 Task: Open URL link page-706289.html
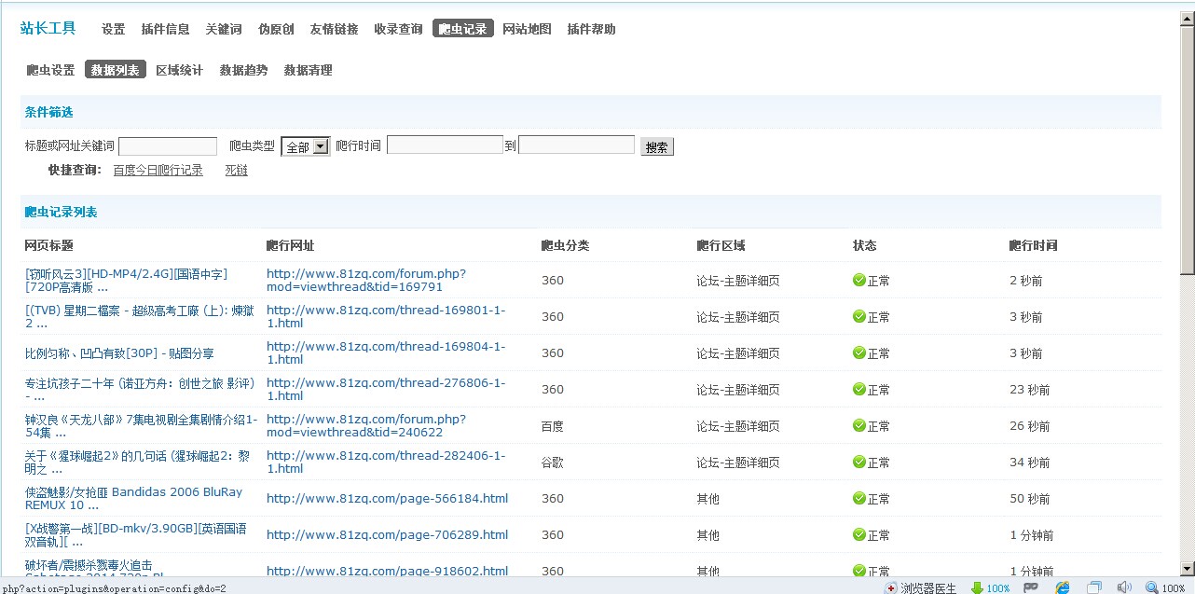[387, 535]
